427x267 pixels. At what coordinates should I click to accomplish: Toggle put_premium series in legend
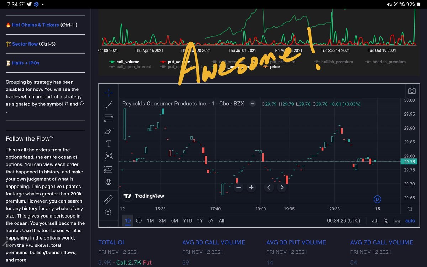(279, 62)
